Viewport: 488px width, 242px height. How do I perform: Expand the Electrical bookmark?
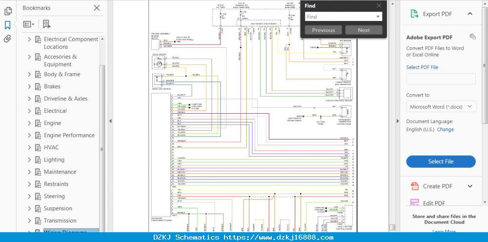(29, 111)
